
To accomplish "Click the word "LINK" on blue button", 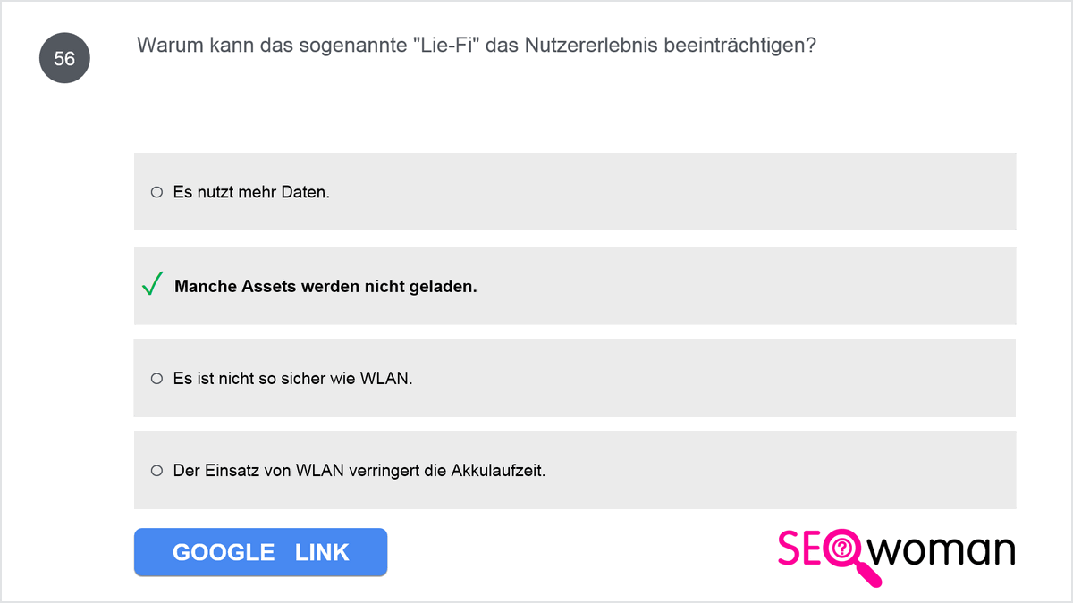I will click(322, 553).
